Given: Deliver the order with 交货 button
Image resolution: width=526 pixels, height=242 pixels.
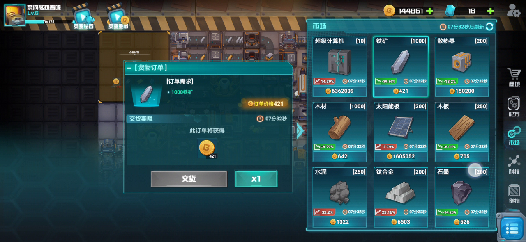Looking at the screenshot, I should click(x=189, y=179).
